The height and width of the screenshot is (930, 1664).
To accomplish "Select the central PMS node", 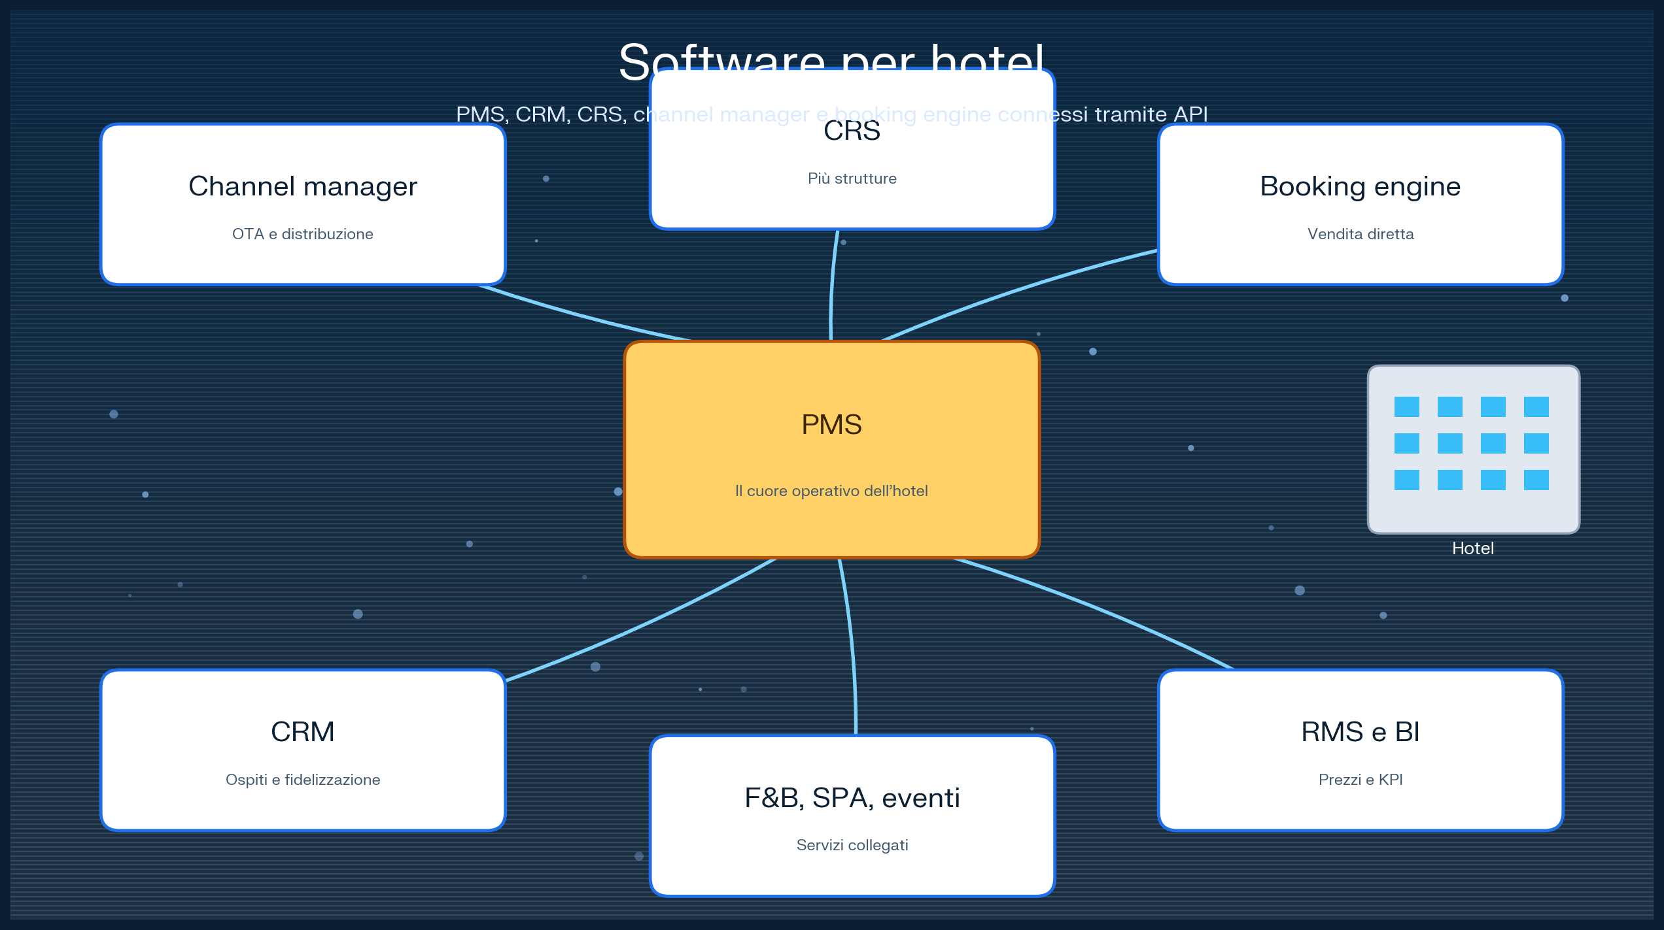I will (x=831, y=450).
